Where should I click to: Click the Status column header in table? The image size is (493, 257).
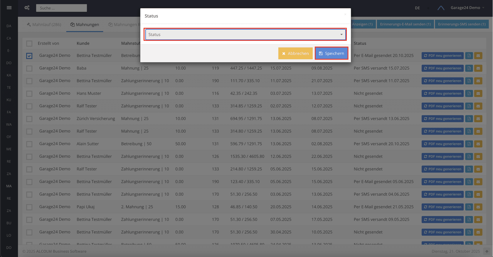360,43
